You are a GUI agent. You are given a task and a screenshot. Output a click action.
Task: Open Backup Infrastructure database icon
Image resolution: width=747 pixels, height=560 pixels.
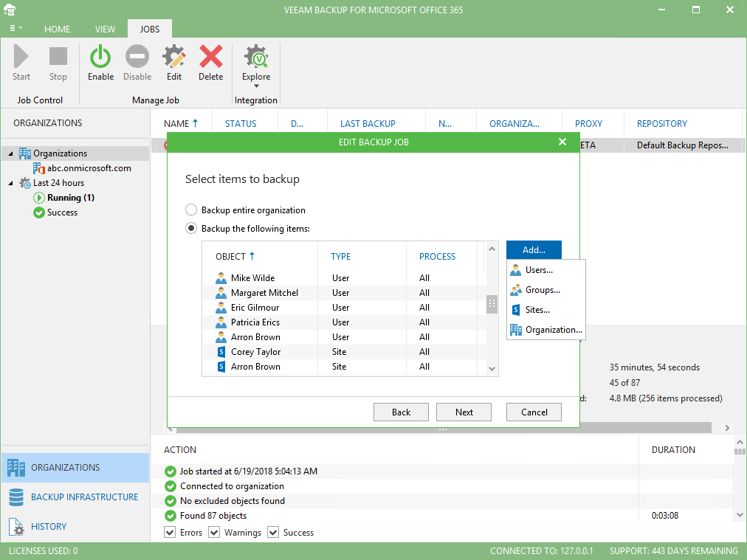[x=16, y=497]
